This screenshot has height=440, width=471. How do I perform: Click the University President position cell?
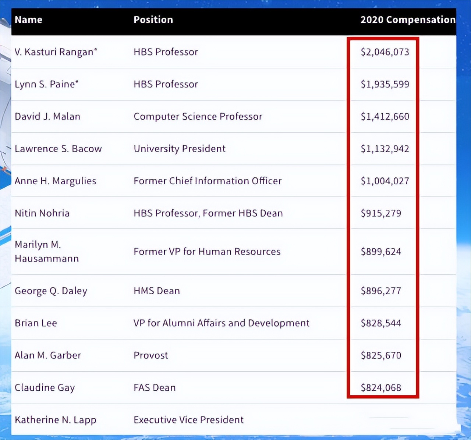pyautogui.click(x=179, y=149)
